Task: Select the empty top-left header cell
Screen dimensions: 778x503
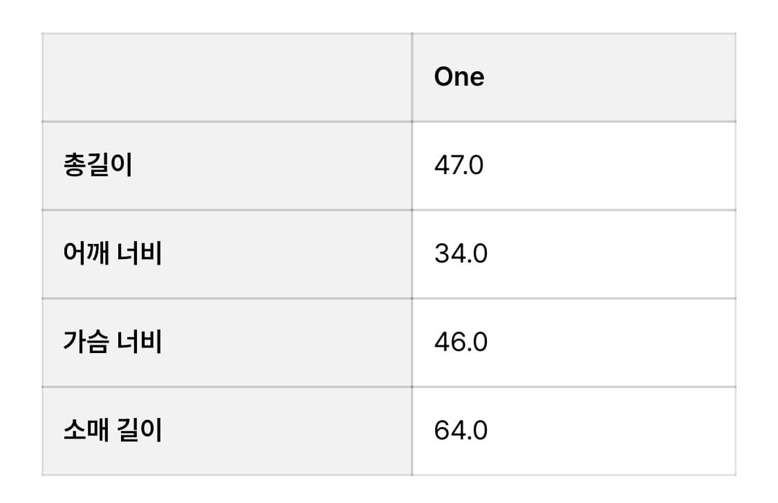Action: (227, 77)
